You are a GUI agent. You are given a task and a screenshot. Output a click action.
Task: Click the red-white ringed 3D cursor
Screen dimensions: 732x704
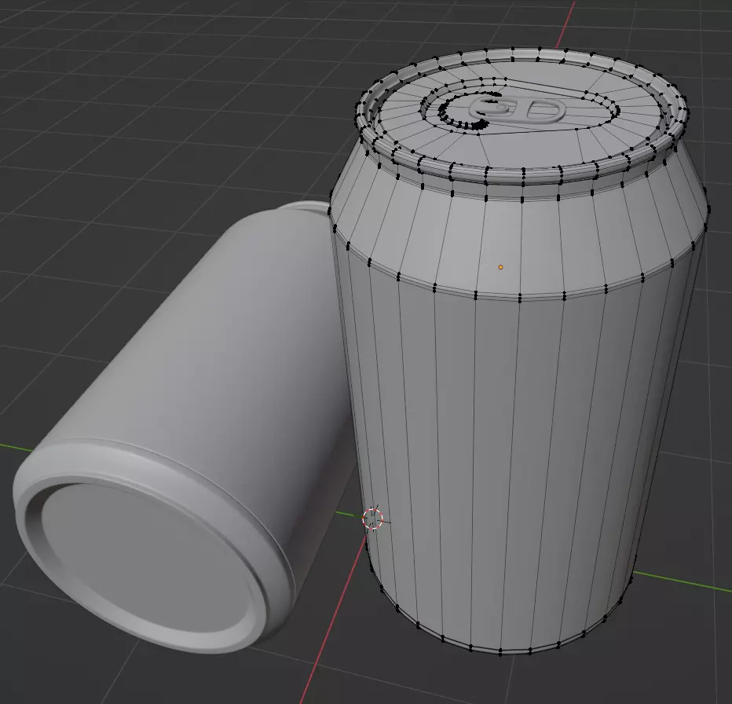372,519
